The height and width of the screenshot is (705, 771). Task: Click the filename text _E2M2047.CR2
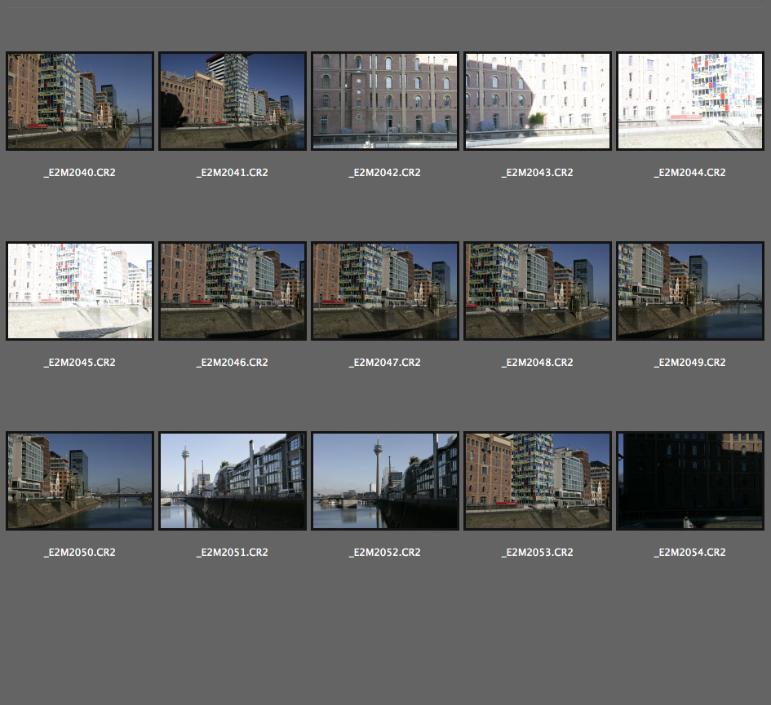pos(385,363)
